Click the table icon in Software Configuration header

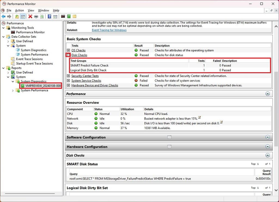tap(169, 137)
